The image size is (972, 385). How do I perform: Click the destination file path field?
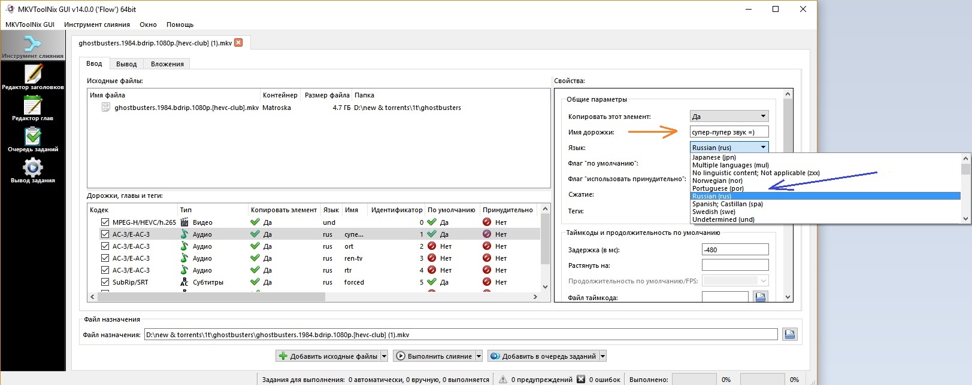click(x=461, y=335)
